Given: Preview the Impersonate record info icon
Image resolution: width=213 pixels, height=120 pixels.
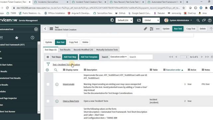Looking at the screenshot, I should [57, 84].
